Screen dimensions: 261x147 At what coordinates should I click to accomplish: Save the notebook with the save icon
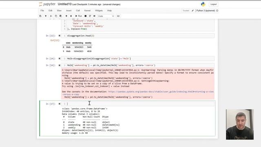click(x=40, y=16)
